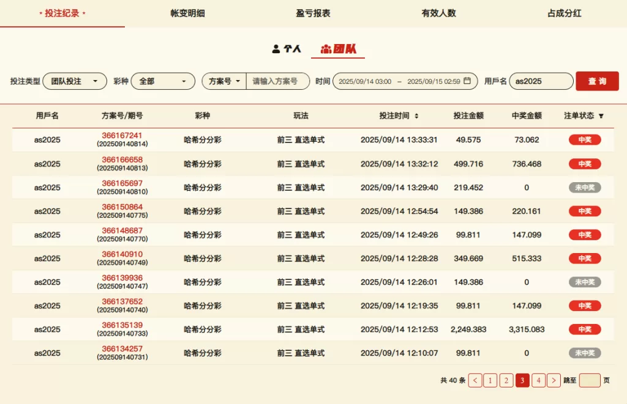
Task: Click the 用户名 field containing as2025
Action: click(541, 81)
